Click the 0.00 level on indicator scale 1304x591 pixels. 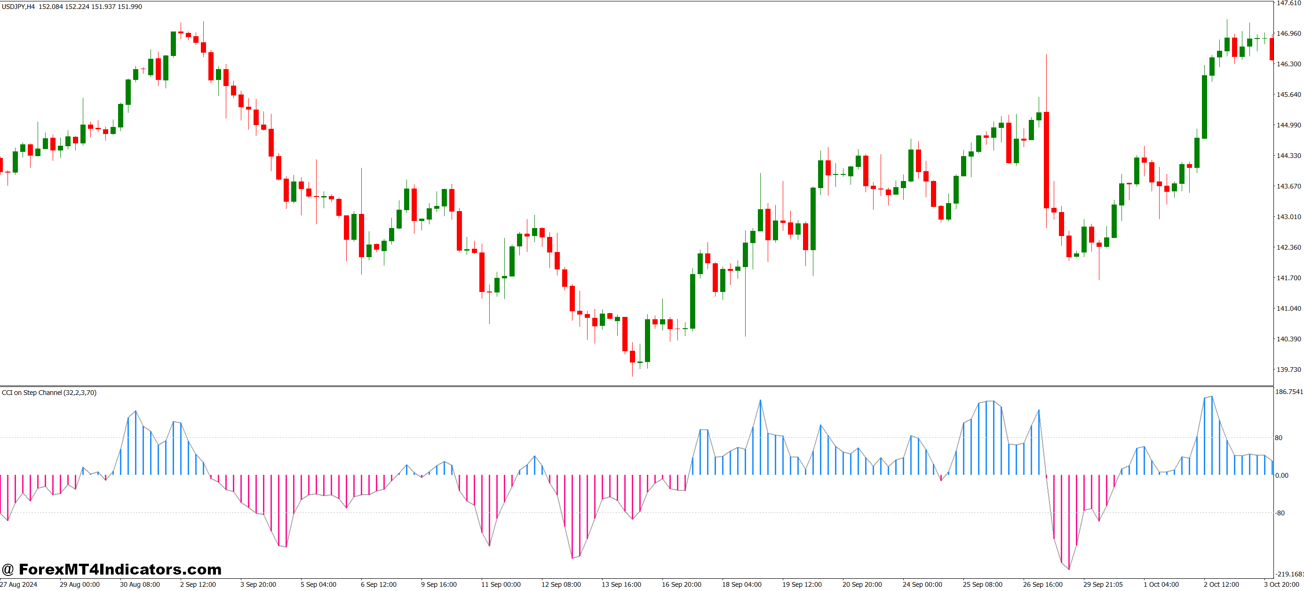click(1282, 475)
